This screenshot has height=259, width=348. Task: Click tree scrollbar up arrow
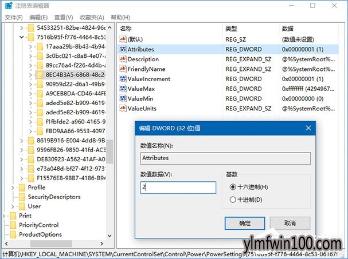coord(110,27)
